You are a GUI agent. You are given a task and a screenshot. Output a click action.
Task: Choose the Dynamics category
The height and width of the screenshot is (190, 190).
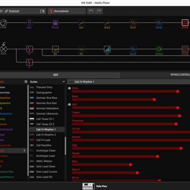coord(5,103)
